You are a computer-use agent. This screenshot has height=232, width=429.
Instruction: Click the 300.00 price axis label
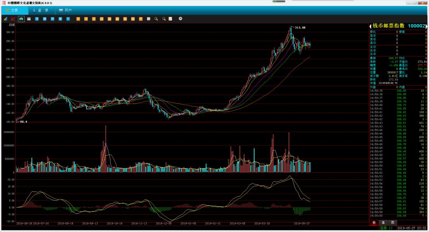10,32
